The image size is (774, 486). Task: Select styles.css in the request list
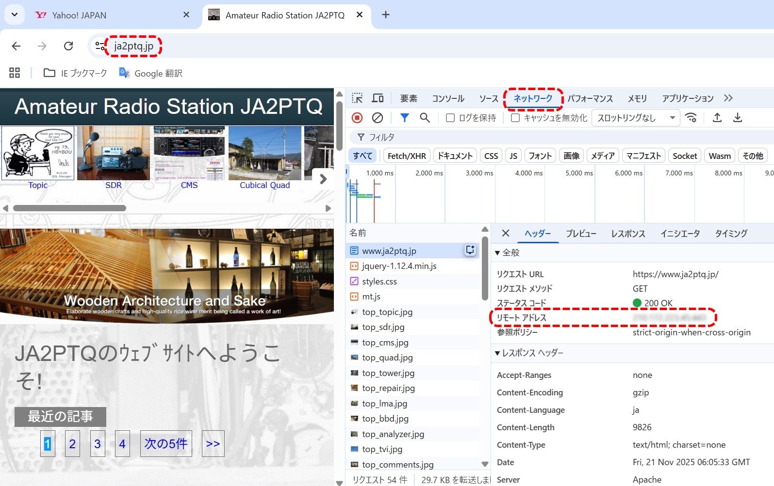tap(379, 282)
